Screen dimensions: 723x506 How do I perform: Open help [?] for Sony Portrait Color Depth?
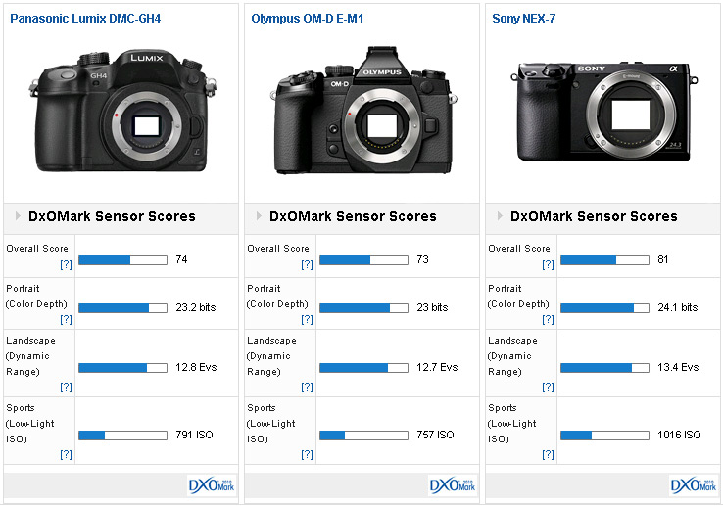coord(548,319)
